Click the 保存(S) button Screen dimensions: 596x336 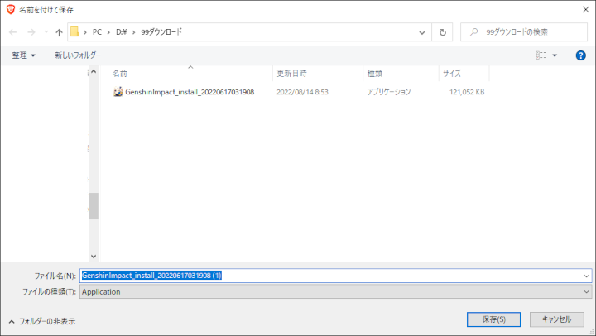pyautogui.click(x=493, y=319)
